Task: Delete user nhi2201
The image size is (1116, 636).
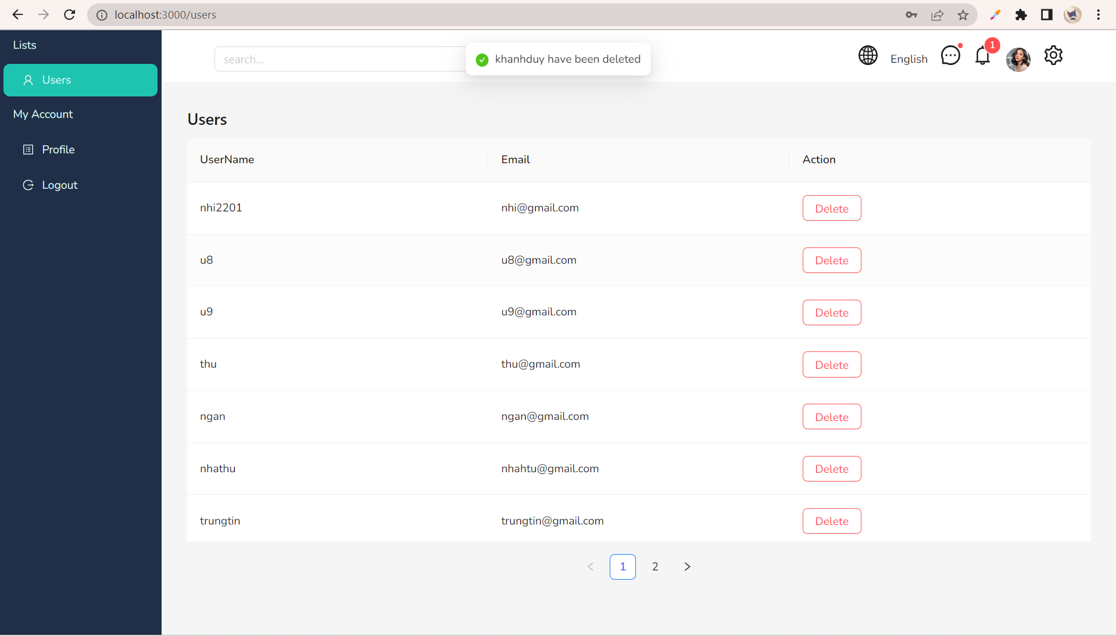Action: pyautogui.click(x=831, y=209)
